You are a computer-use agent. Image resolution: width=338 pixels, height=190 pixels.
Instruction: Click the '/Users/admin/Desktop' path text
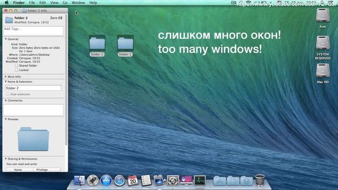coord(34,55)
